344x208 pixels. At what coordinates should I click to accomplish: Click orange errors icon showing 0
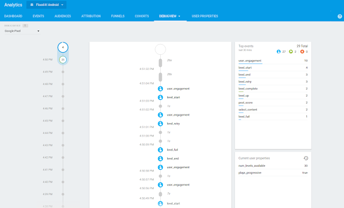click(x=302, y=52)
